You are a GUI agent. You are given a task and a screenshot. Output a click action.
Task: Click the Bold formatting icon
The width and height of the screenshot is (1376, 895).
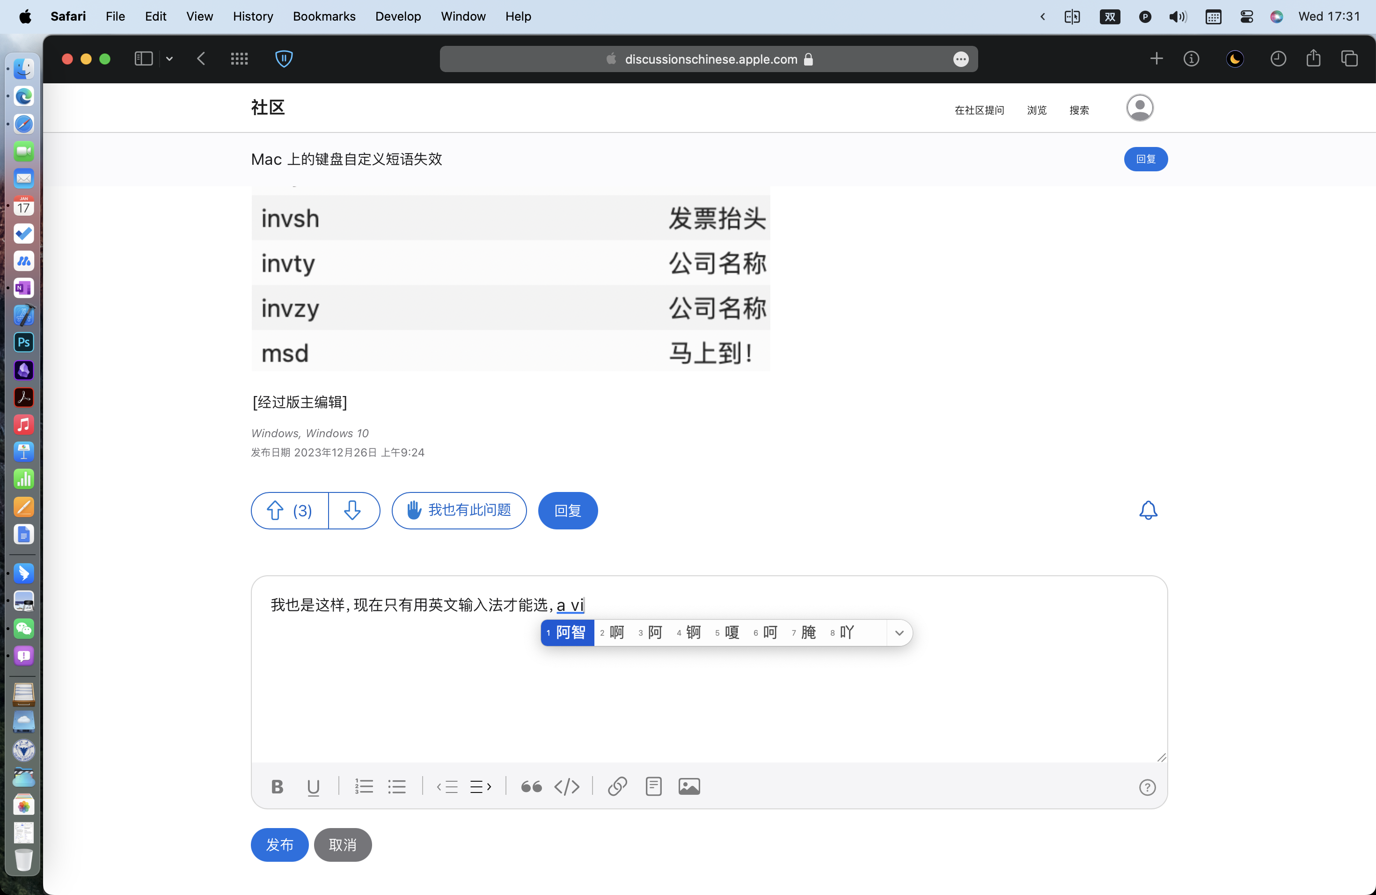(x=277, y=787)
